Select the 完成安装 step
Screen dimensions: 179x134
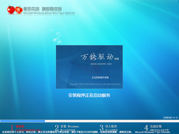coord(156,126)
